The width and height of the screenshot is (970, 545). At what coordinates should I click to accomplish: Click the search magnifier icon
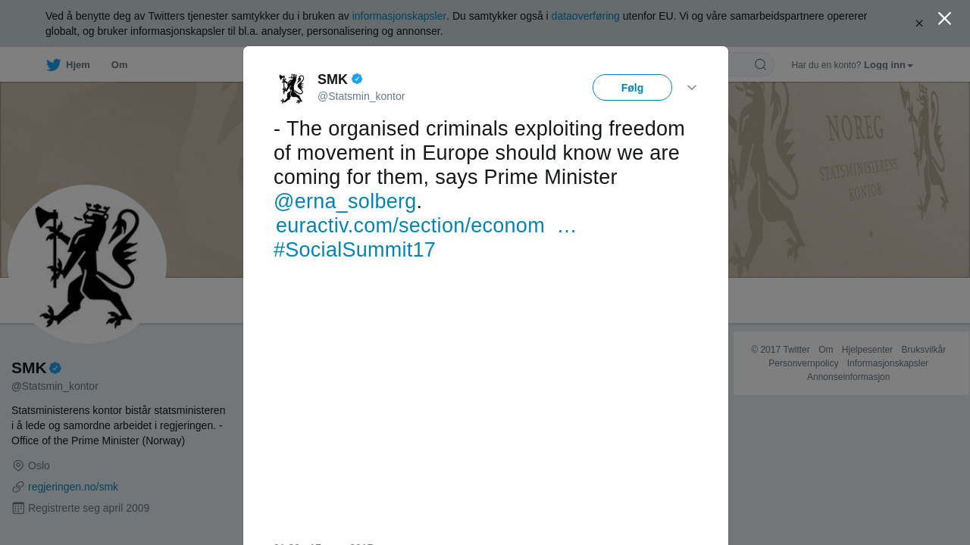[760, 64]
